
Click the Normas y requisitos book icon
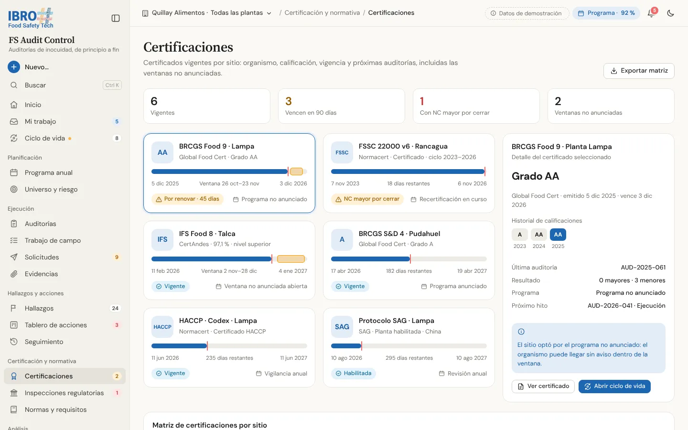click(x=14, y=409)
